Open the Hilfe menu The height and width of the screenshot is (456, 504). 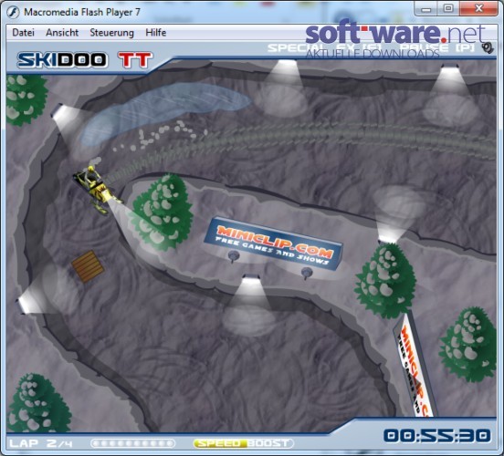pos(155,33)
